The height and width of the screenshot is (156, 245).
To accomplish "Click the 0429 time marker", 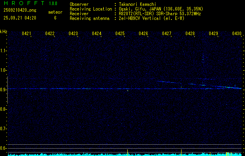I will (x=213, y=34).
